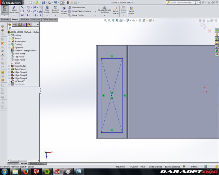
Task: Click the Exit Sketch icon
Action: [4, 10]
